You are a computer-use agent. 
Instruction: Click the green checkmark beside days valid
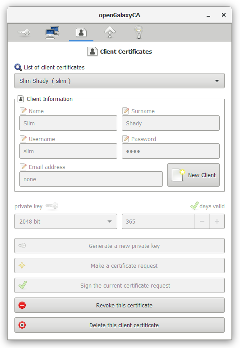coord(194,206)
